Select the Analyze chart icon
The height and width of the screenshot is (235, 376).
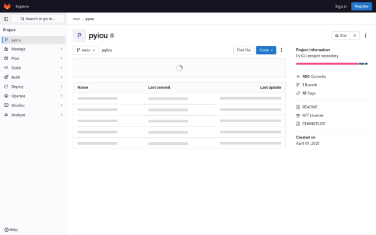pyautogui.click(x=6, y=115)
